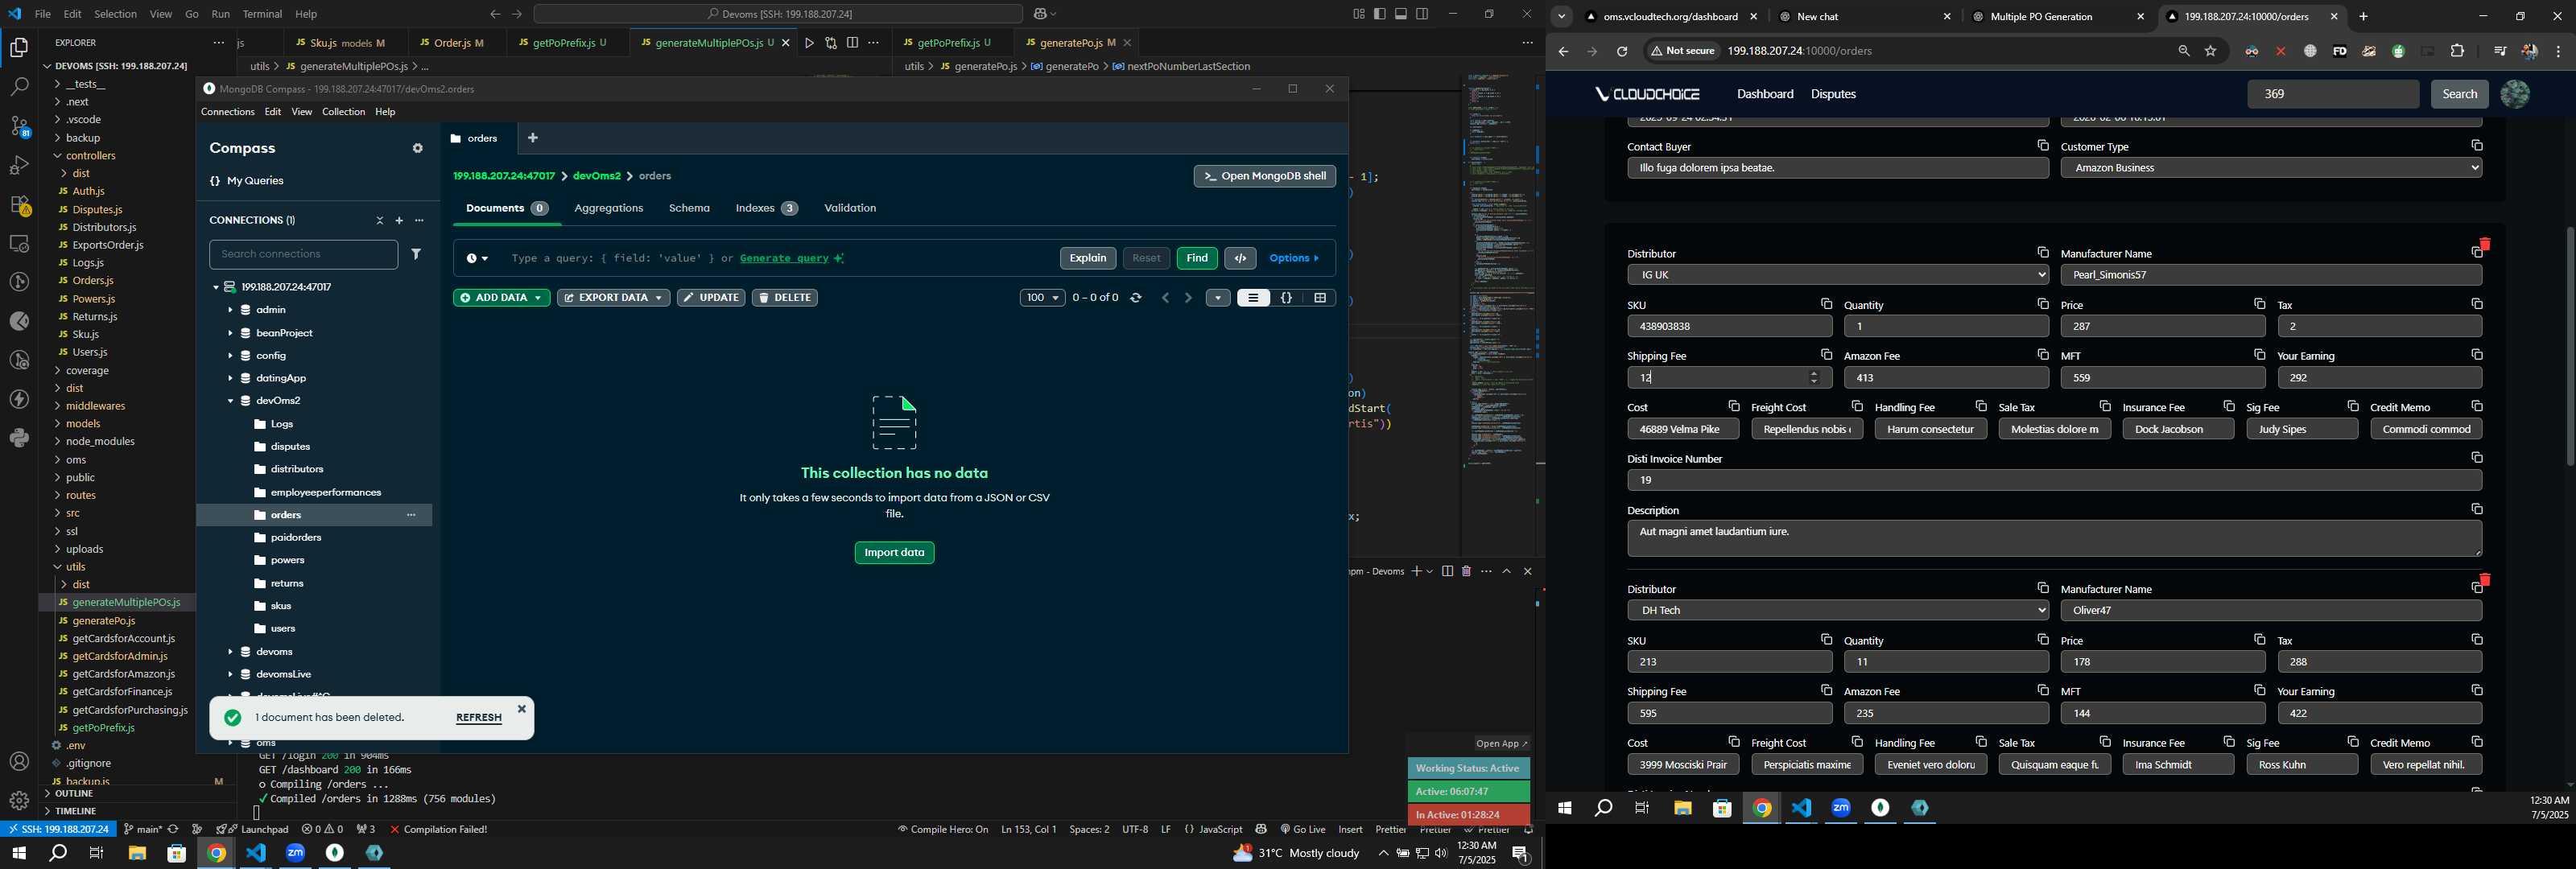The image size is (2576, 869).
Task: Open VS Code Accounts icon
Action: pos(19,762)
